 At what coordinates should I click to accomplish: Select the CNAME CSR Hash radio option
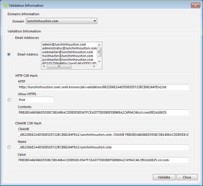click(x=9, y=147)
